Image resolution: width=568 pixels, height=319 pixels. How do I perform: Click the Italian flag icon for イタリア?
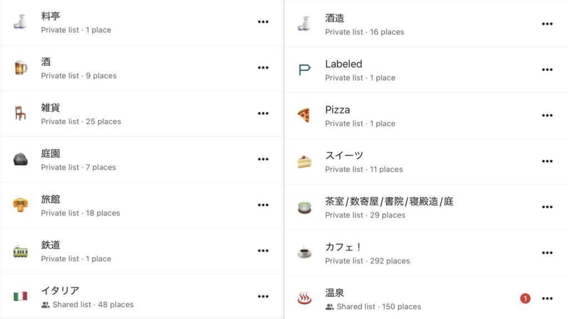pyautogui.click(x=21, y=297)
